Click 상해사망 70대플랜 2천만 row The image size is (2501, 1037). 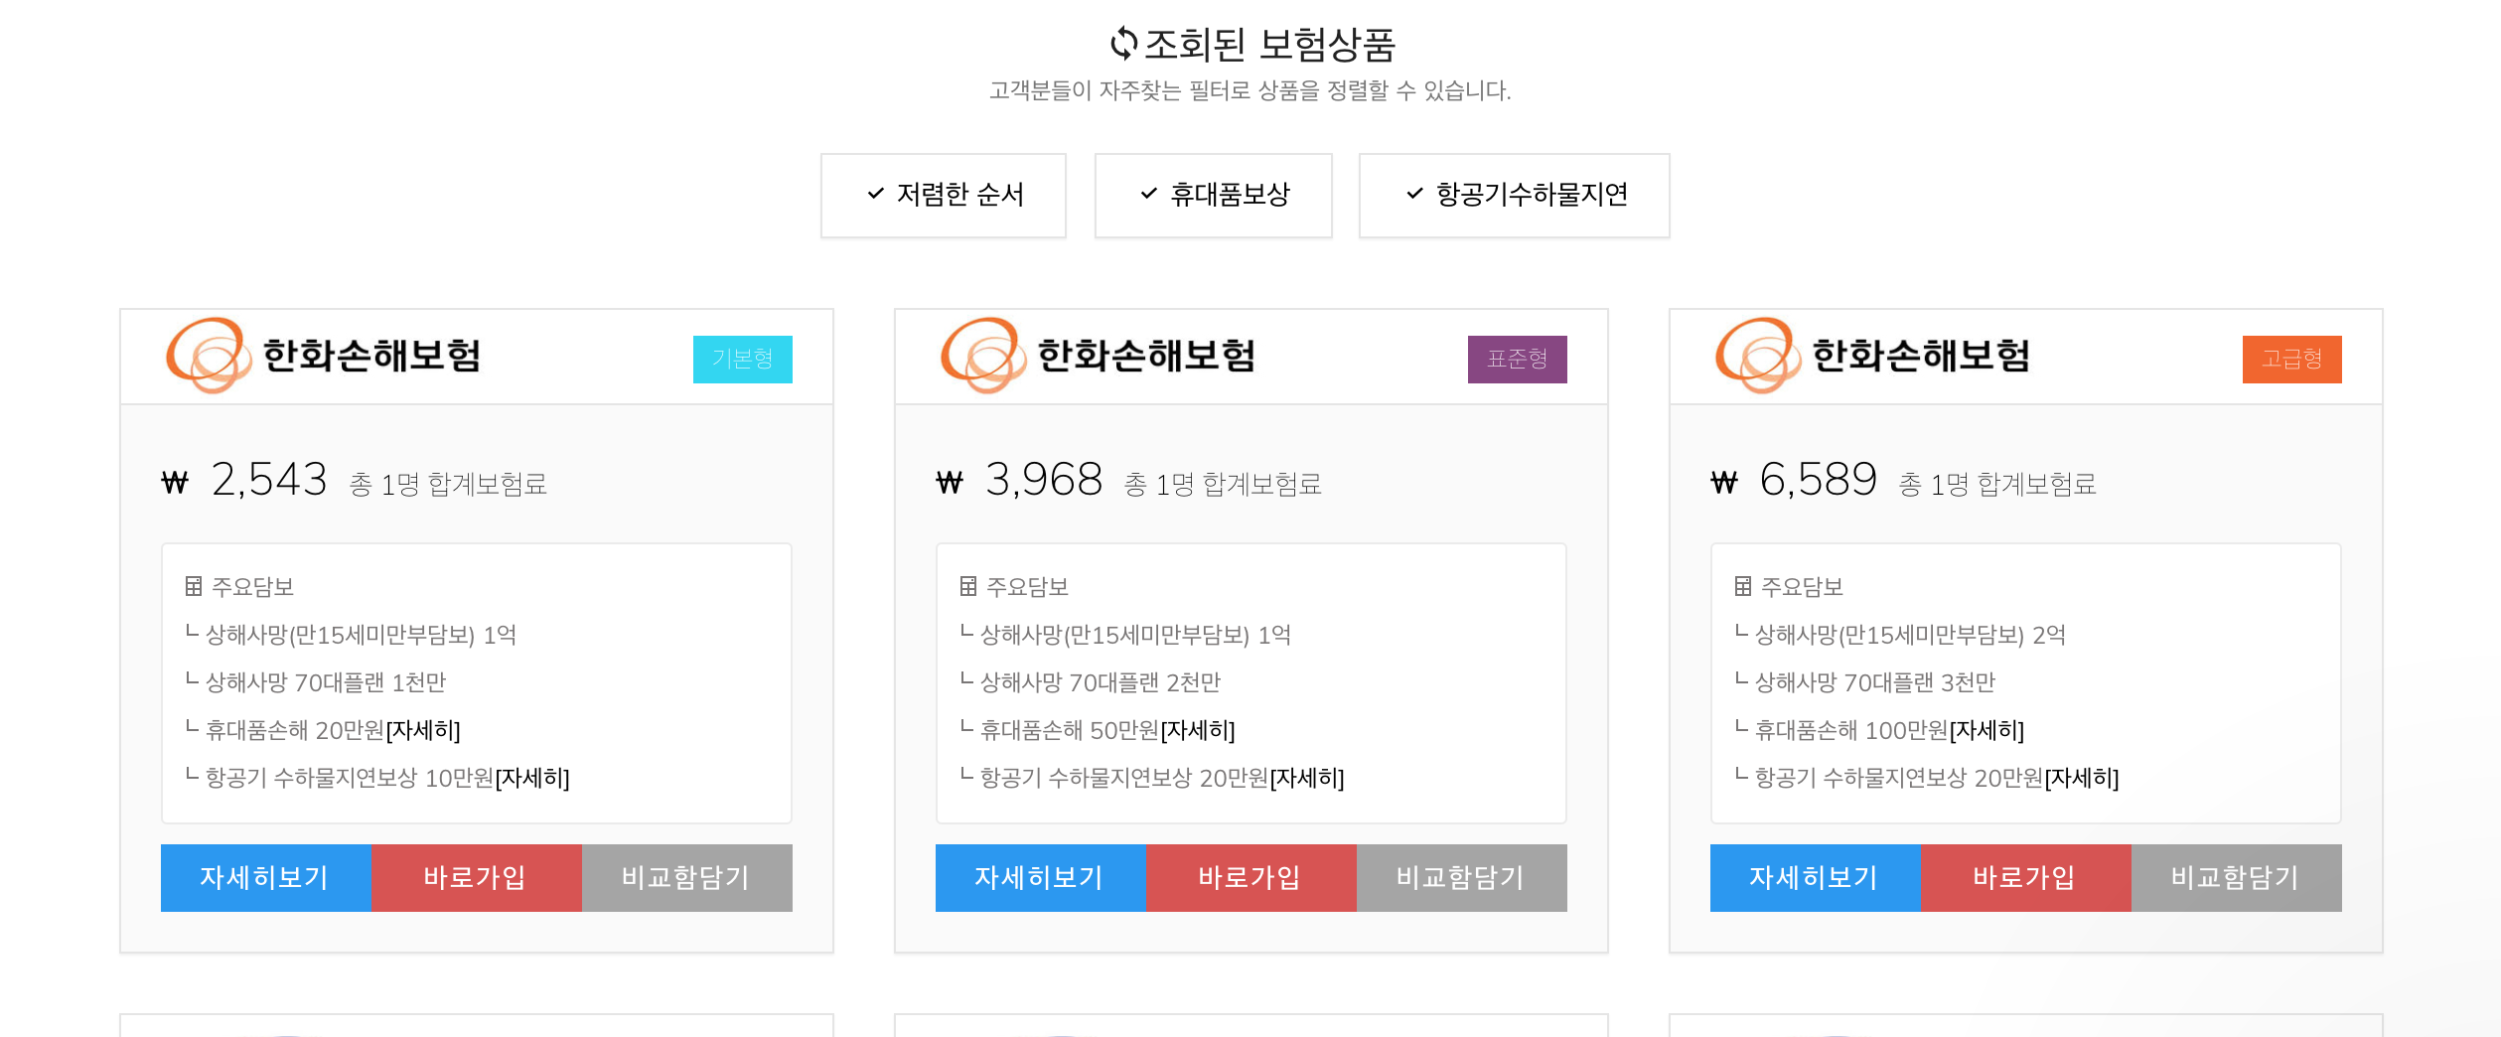point(1092,682)
